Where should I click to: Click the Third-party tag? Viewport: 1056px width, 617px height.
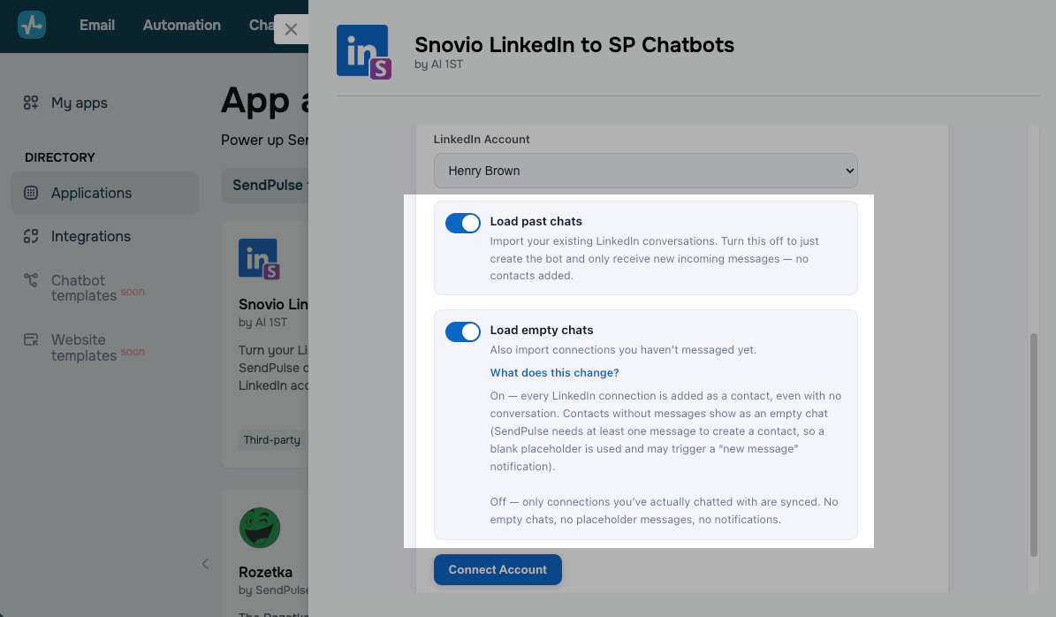[272, 440]
